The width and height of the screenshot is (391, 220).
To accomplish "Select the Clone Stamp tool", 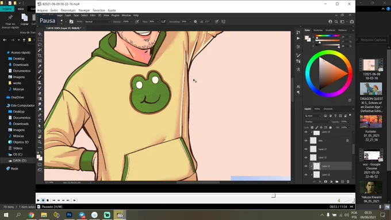I will pos(40,83).
